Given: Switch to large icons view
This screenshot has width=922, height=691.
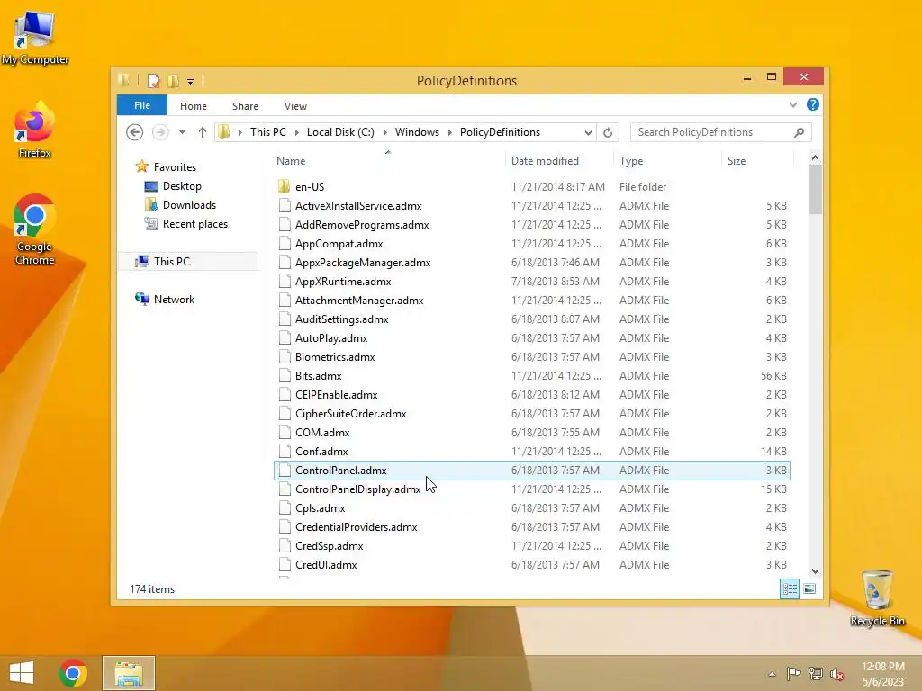Looking at the screenshot, I should 809,588.
